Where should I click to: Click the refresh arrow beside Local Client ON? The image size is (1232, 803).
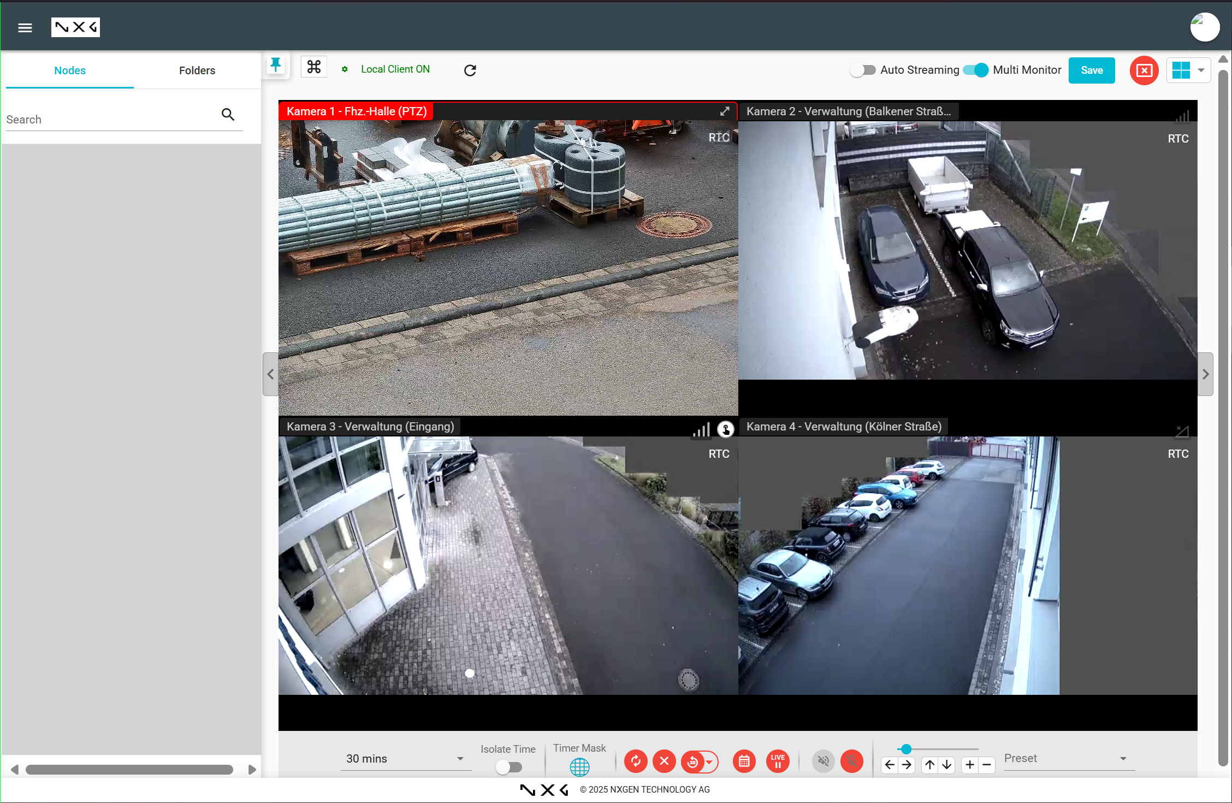pos(470,70)
